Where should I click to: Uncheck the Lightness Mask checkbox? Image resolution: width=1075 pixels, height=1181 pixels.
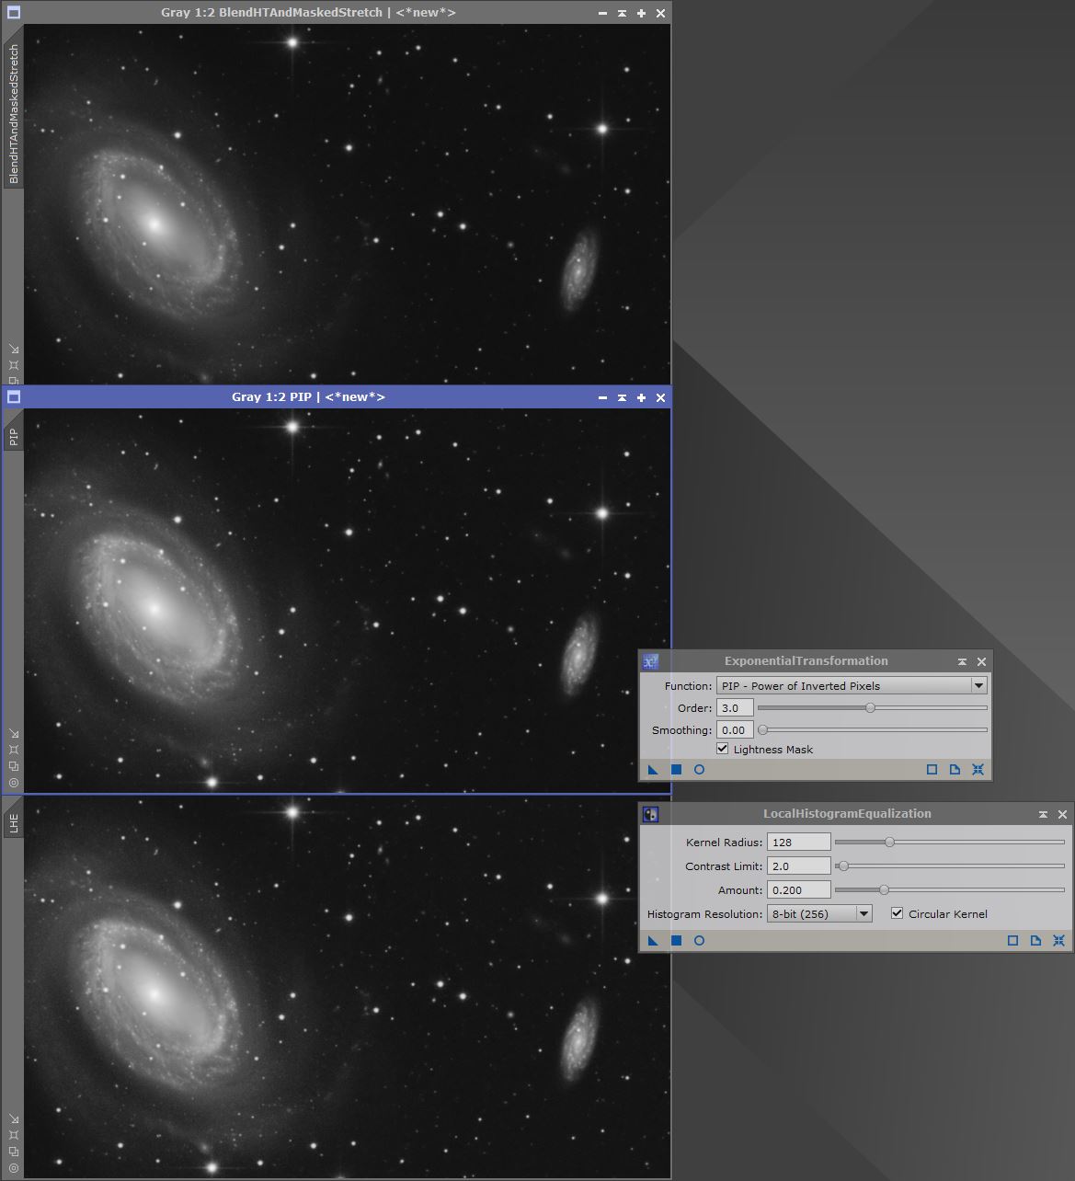click(722, 749)
